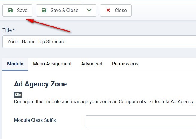The image size is (196, 139).
Task: Click into the Module Class Suffix field
Action: coord(141,122)
